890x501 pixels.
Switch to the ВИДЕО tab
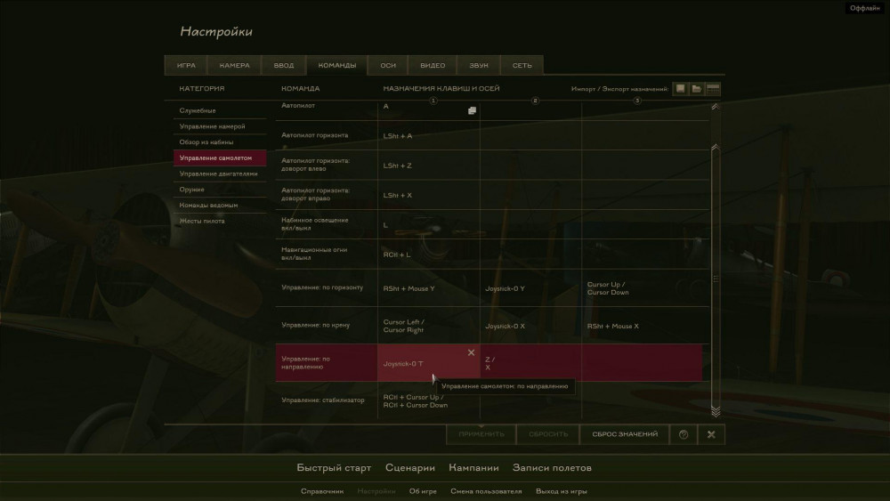point(433,65)
